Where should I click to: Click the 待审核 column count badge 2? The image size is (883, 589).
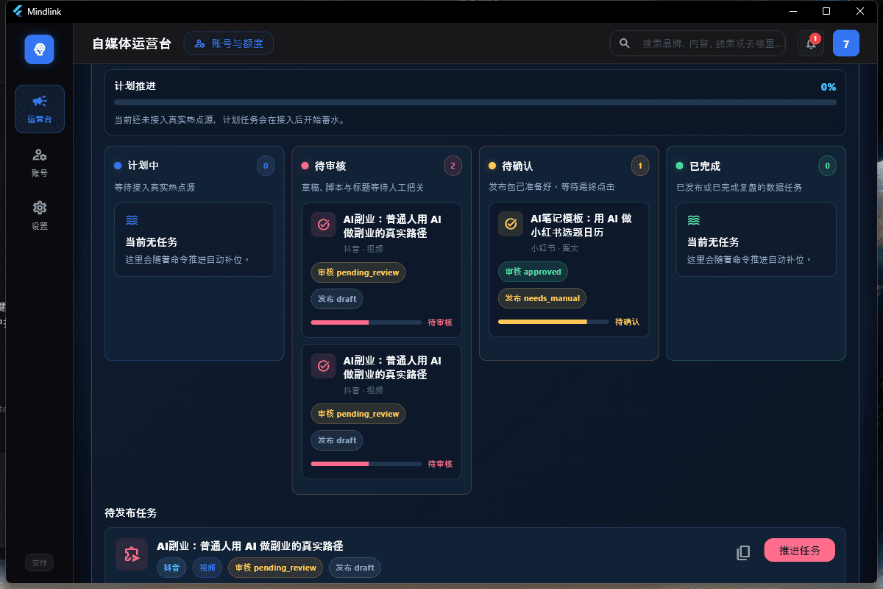(453, 166)
